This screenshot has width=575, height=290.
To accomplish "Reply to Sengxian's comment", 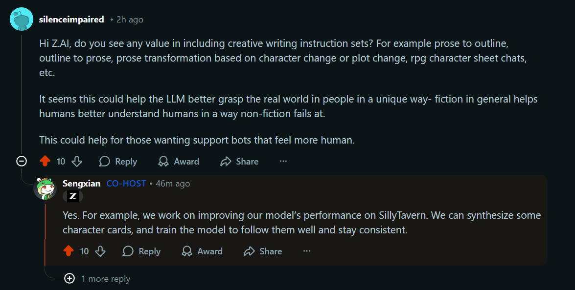I will (141, 251).
